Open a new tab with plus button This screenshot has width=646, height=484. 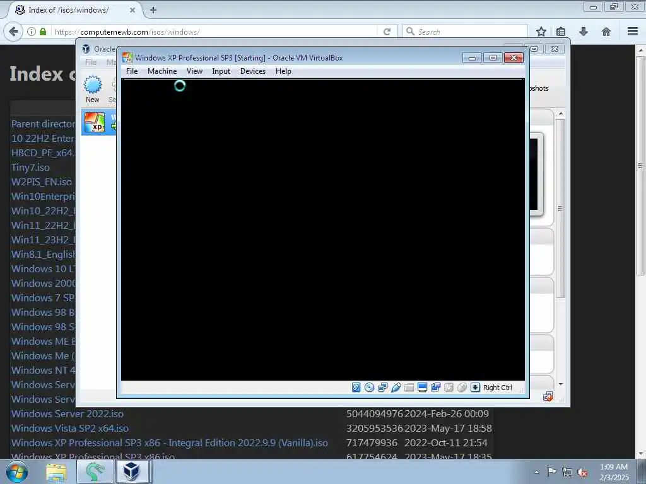click(x=153, y=10)
